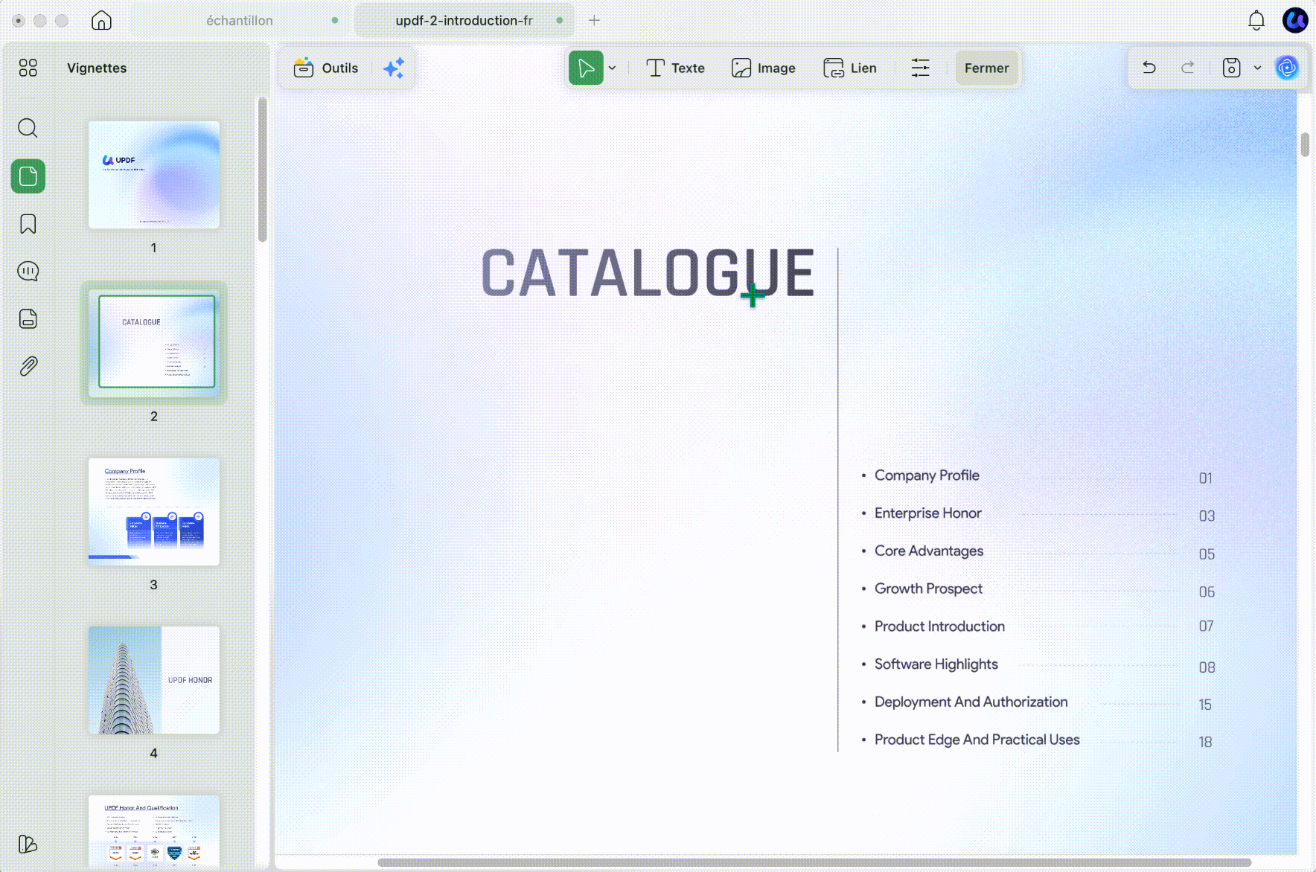Add a new tab with plus
This screenshot has height=872, width=1316.
(594, 20)
